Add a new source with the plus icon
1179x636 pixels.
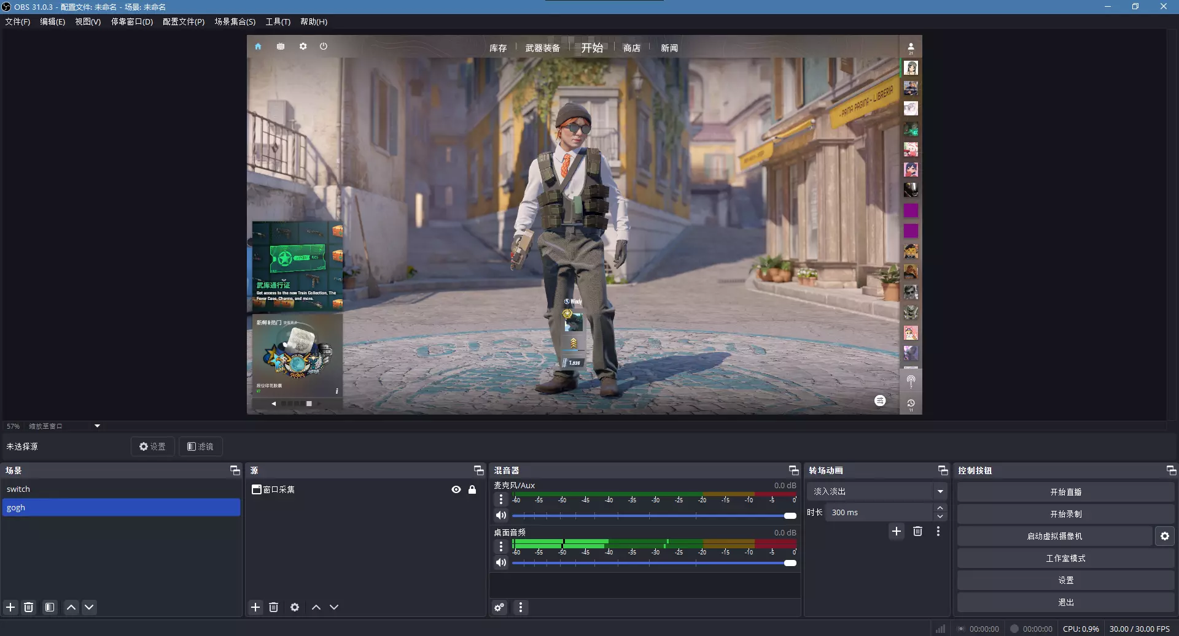point(255,607)
